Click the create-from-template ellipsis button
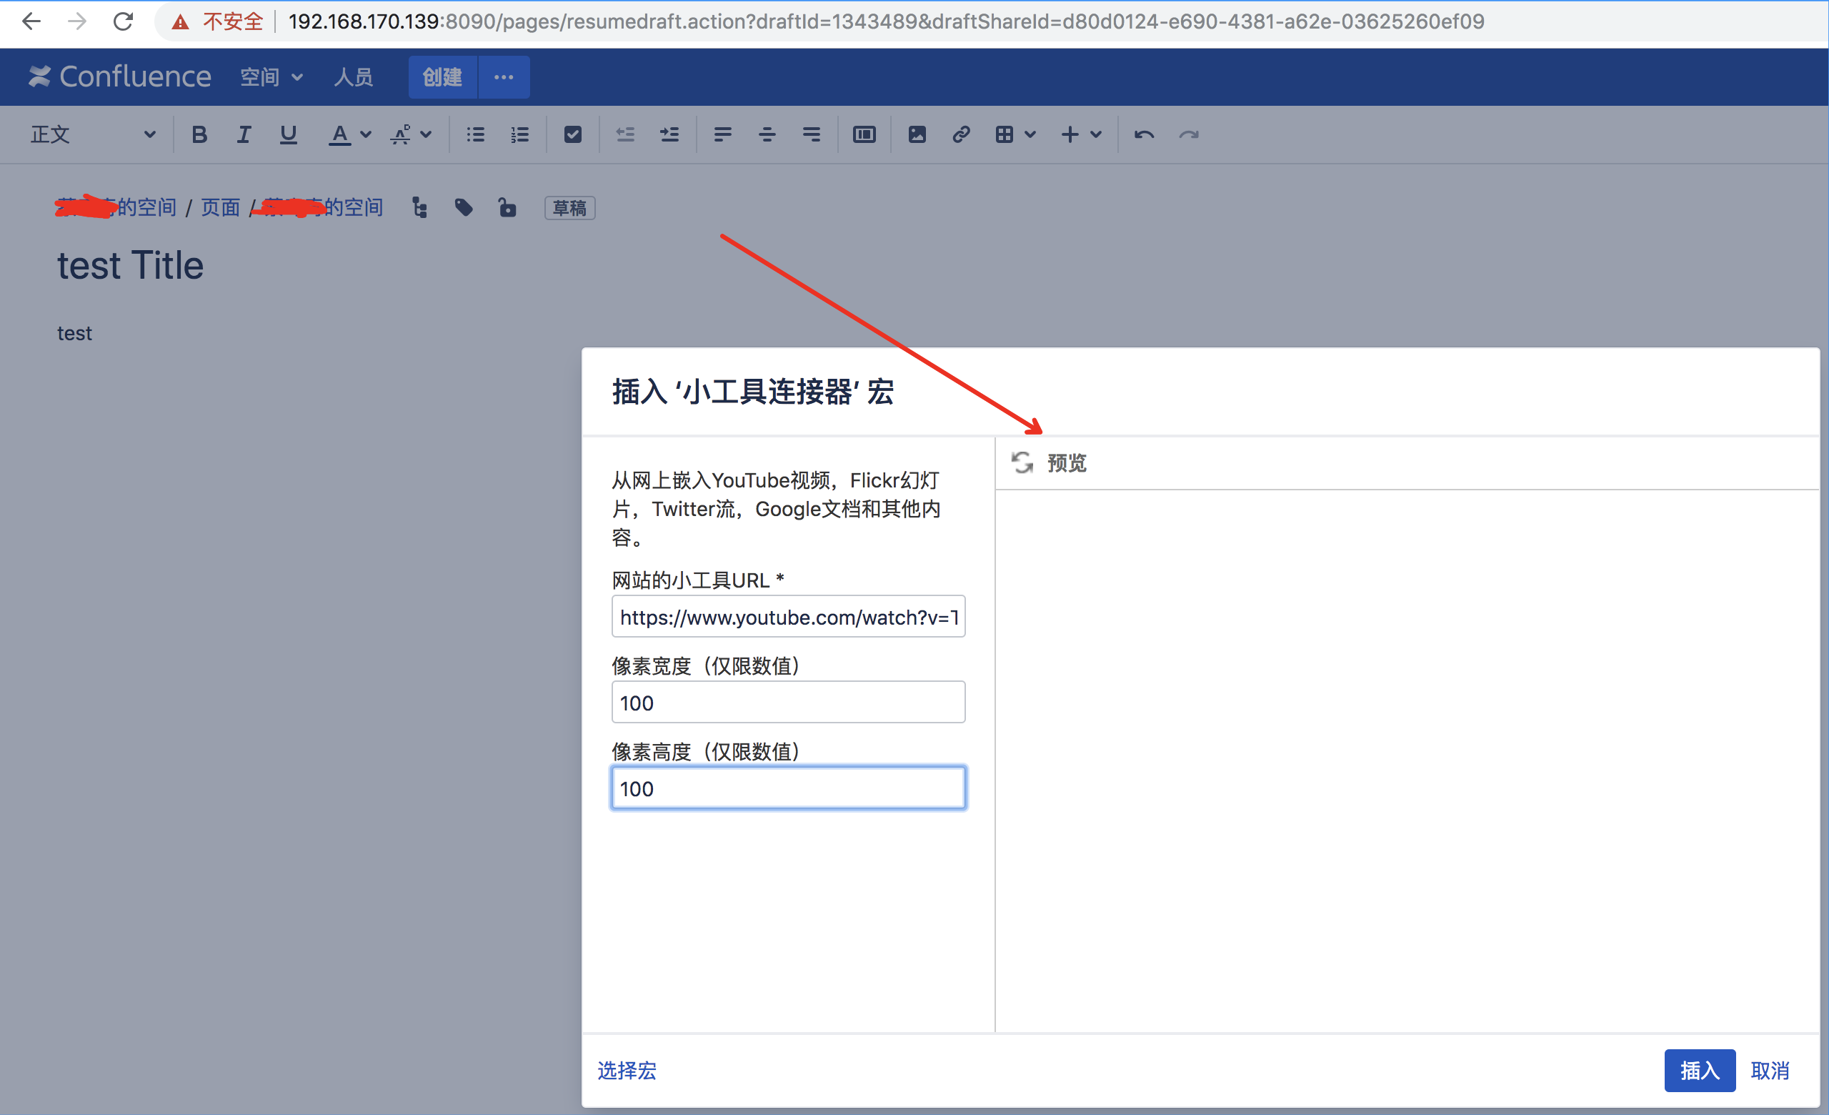The height and width of the screenshot is (1115, 1829). coord(504,77)
